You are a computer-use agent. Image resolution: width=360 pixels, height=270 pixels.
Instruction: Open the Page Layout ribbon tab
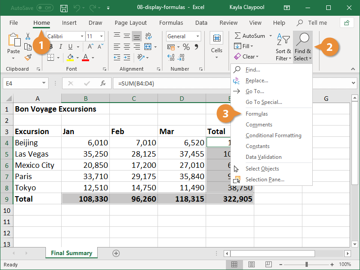pos(130,22)
